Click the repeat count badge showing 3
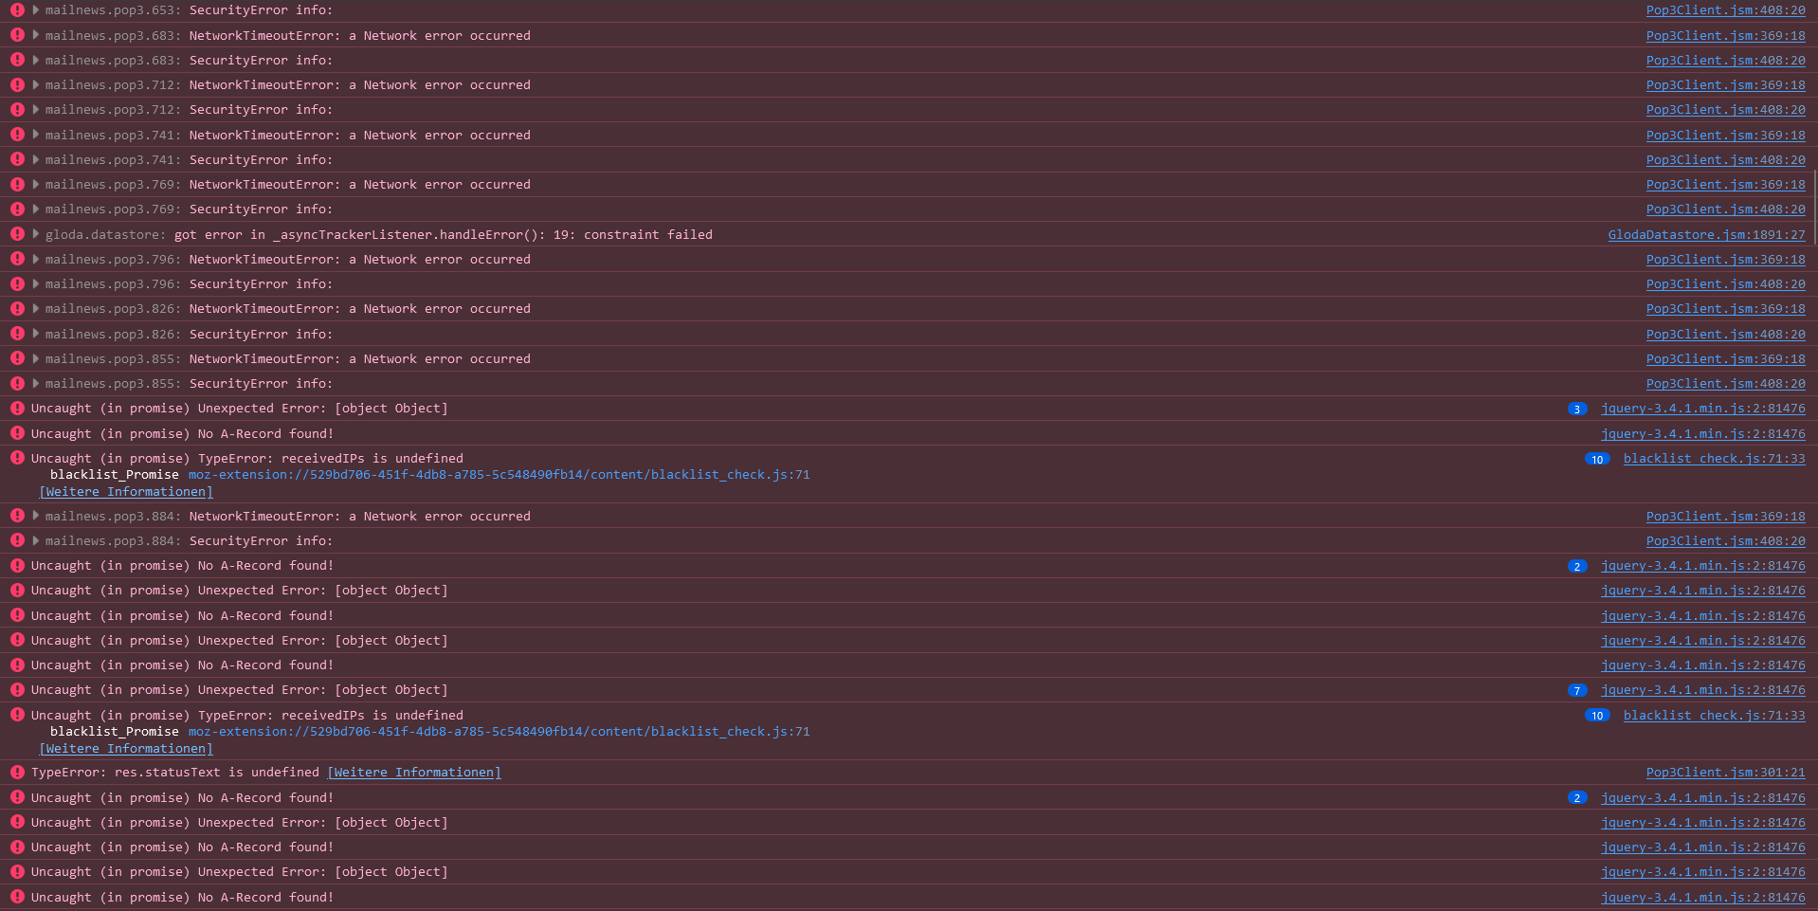The width and height of the screenshot is (1818, 911). [x=1577, y=410]
